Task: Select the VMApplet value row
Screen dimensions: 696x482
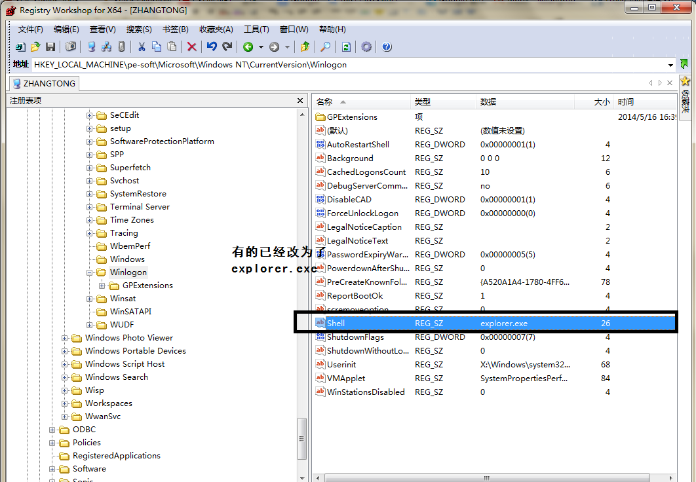Action: (x=495, y=379)
